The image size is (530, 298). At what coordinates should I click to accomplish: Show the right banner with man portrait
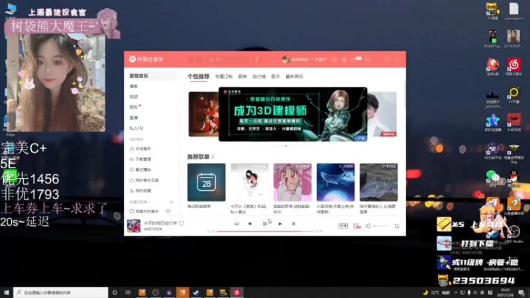(382, 114)
